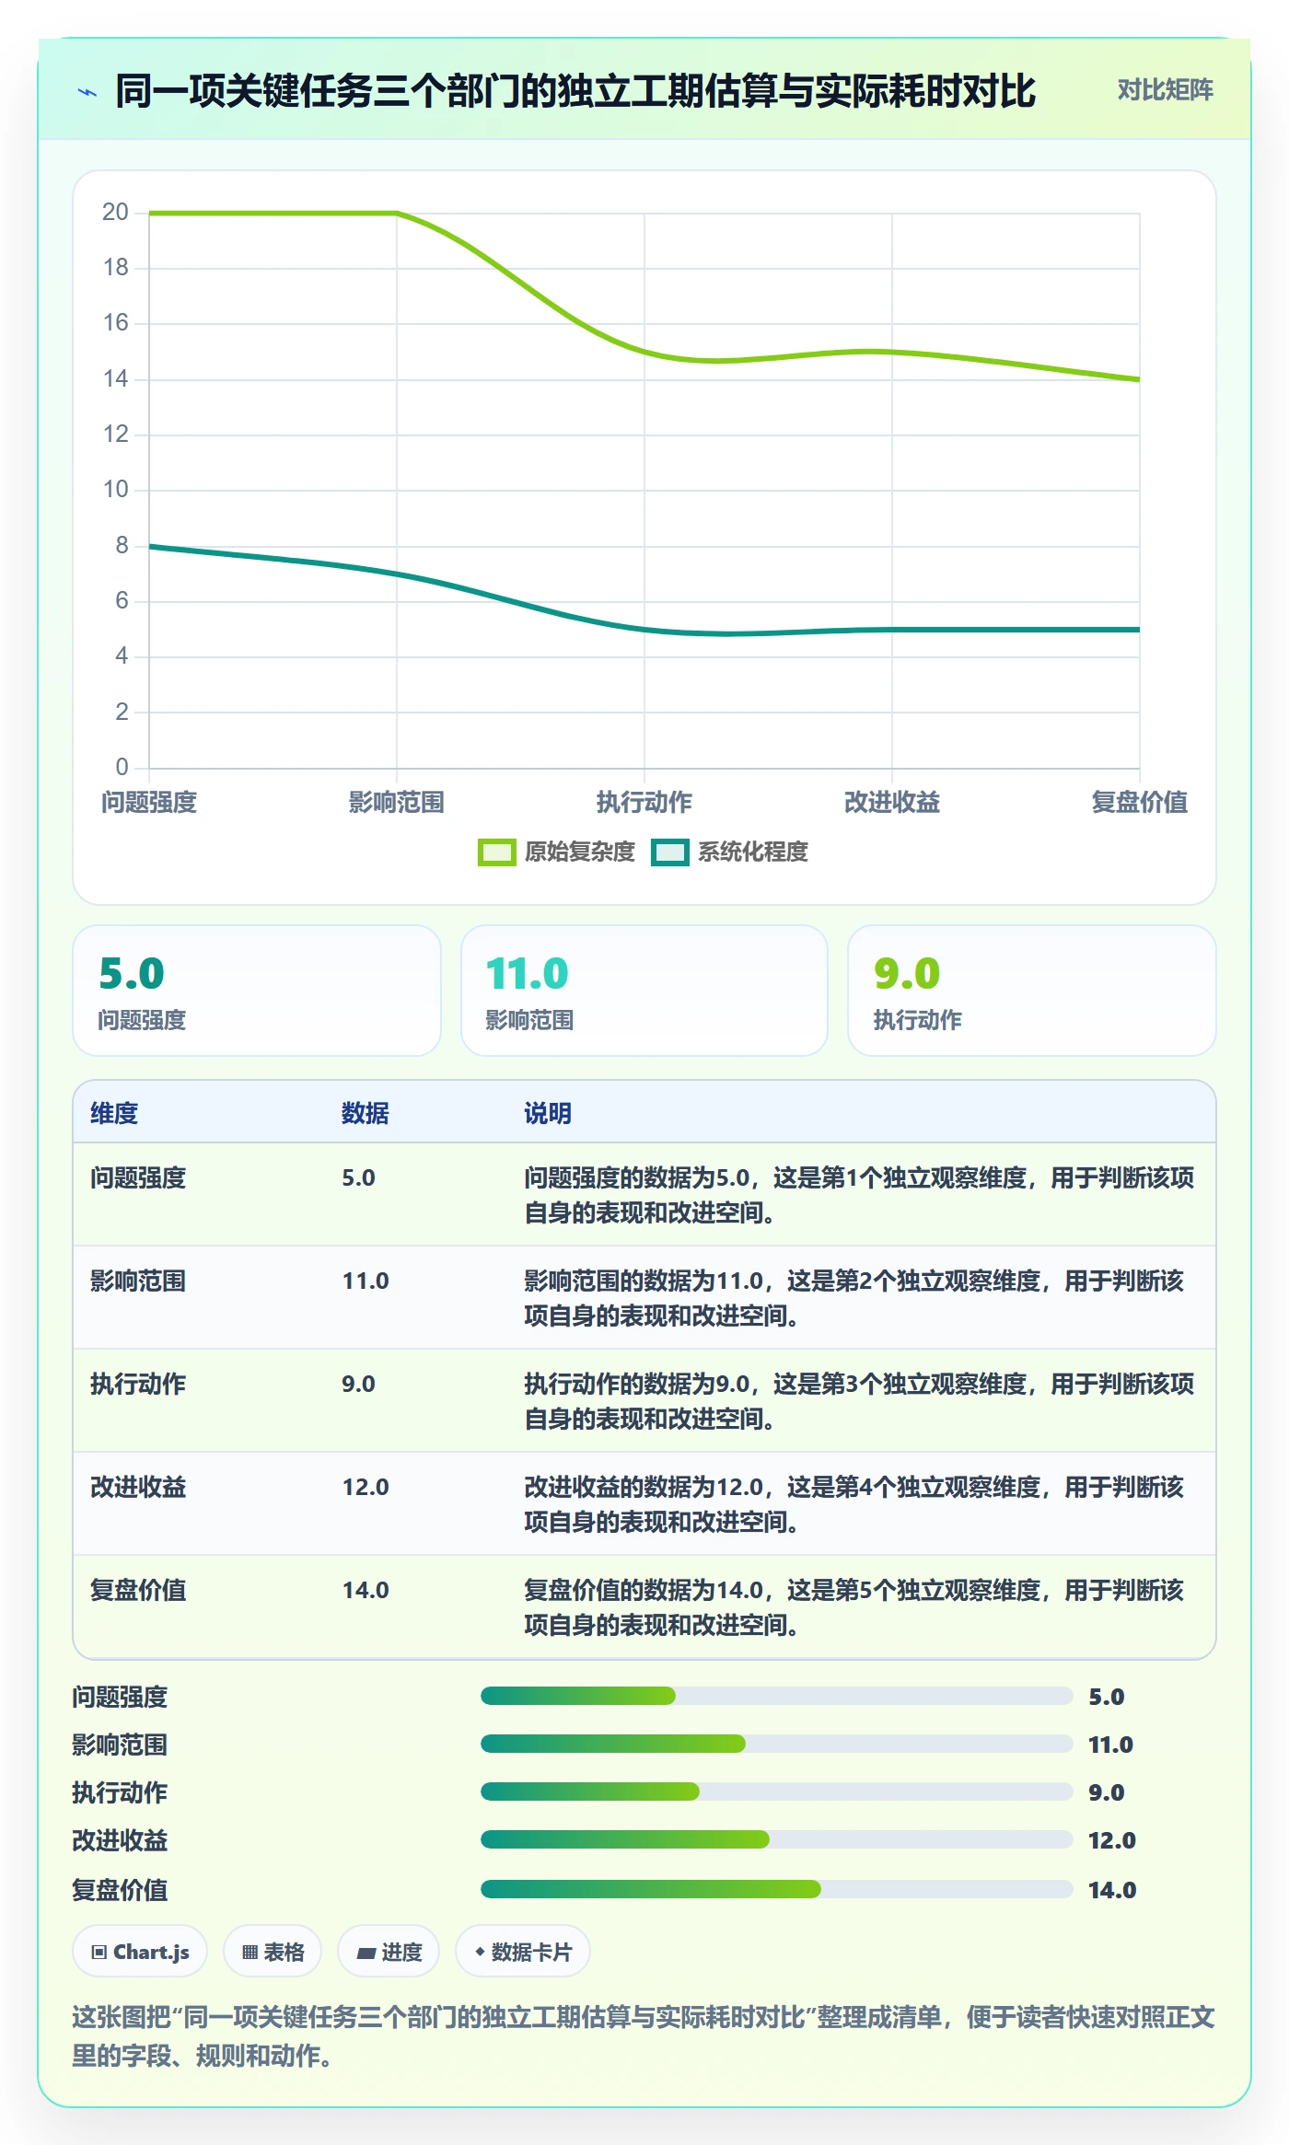Click the 复盘价值 progress bar

tap(777, 1889)
